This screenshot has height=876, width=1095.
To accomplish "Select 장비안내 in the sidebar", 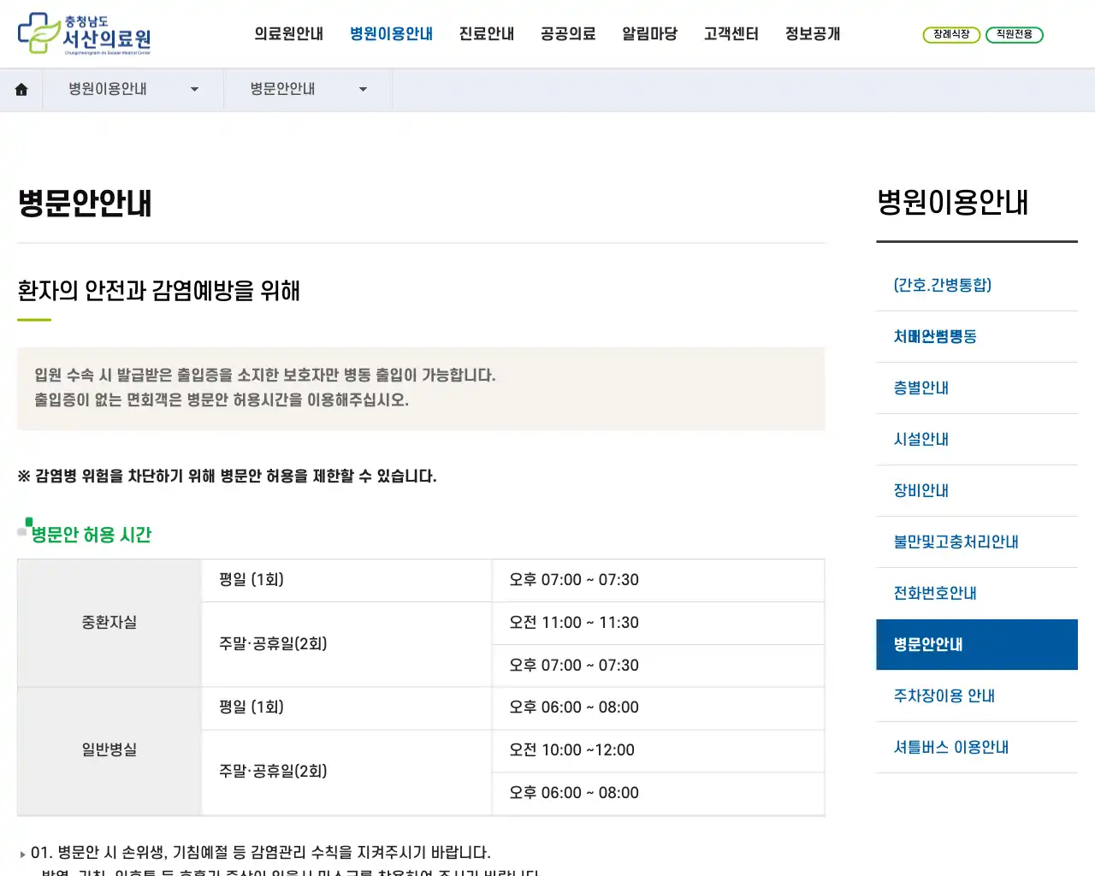I will tap(977, 490).
